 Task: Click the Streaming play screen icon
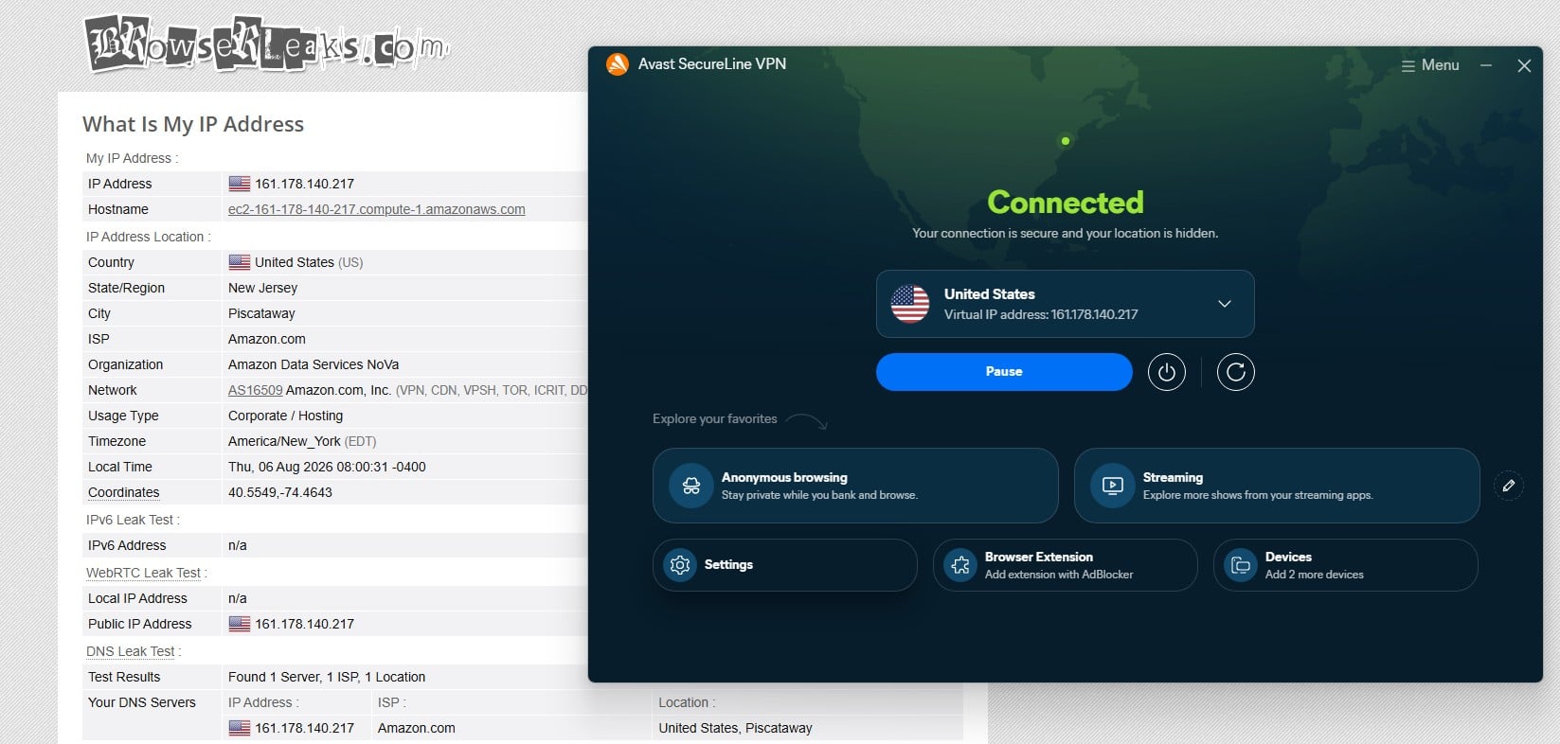(x=1113, y=486)
